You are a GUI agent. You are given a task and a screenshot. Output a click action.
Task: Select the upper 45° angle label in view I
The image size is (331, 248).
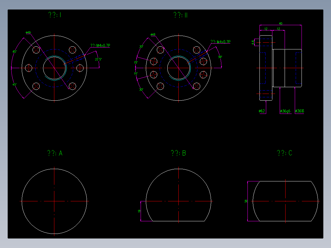click(14, 52)
